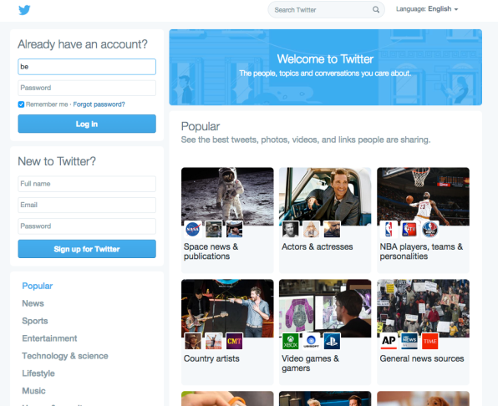Image resolution: width=498 pixels, height=406 pixels.
Task: Click the Twitter bird logo
Action: coord(24,10)
